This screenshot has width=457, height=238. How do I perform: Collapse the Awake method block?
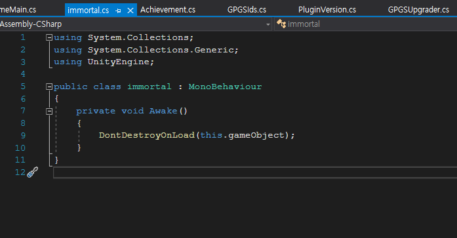coord(49,111)
